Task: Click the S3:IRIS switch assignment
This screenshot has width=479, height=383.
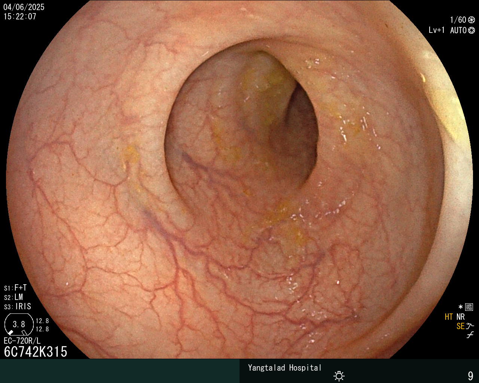Action: [x=18, y=306]
